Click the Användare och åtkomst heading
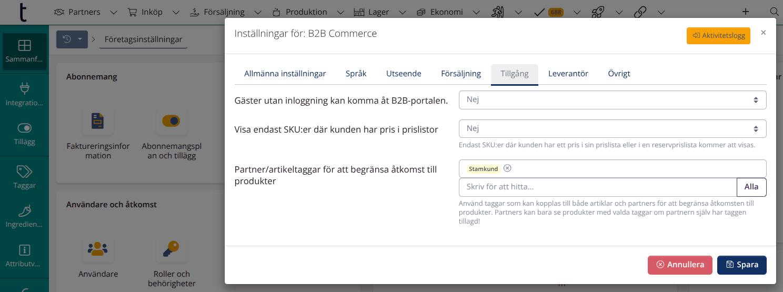 [x=112, y=205]
